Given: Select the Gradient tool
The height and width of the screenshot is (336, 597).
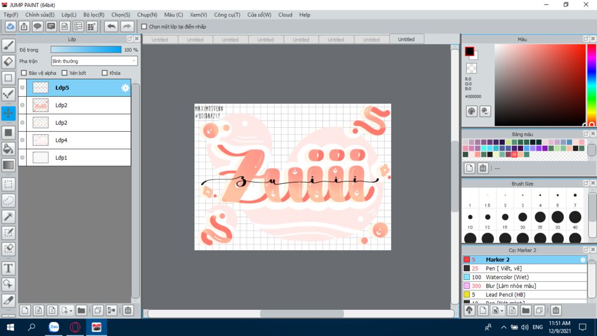Looking at the screenshot, I should tap(8, 165).
